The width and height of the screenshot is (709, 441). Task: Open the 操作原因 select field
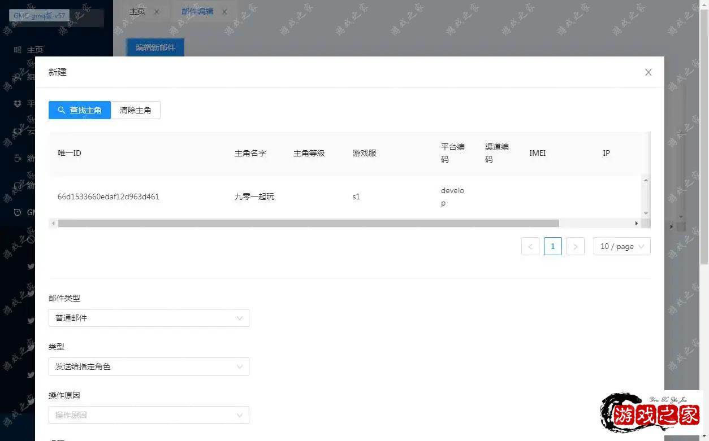pos(149,415)
